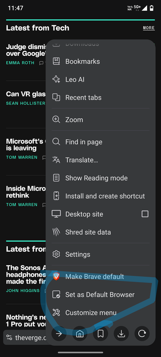
Task: Click the Bookmarks book icon
Action: coord(56,61)
